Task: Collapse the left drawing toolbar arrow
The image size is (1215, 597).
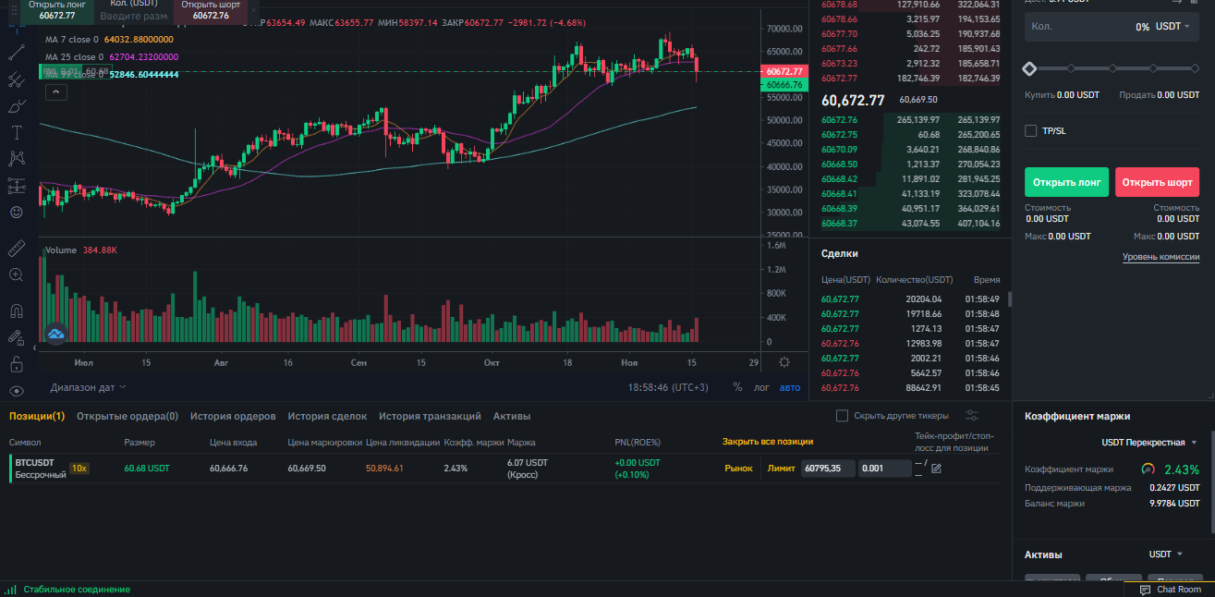Action: (x=35, y=349)
